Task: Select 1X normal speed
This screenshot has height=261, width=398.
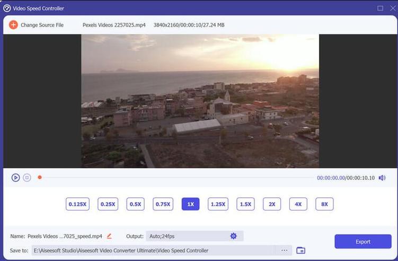Action: (191, 204)
